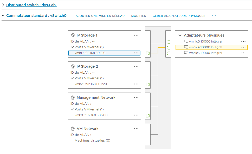Click the network icon beside IP Storage 2

pyautogui.click(x=72, y=66)
